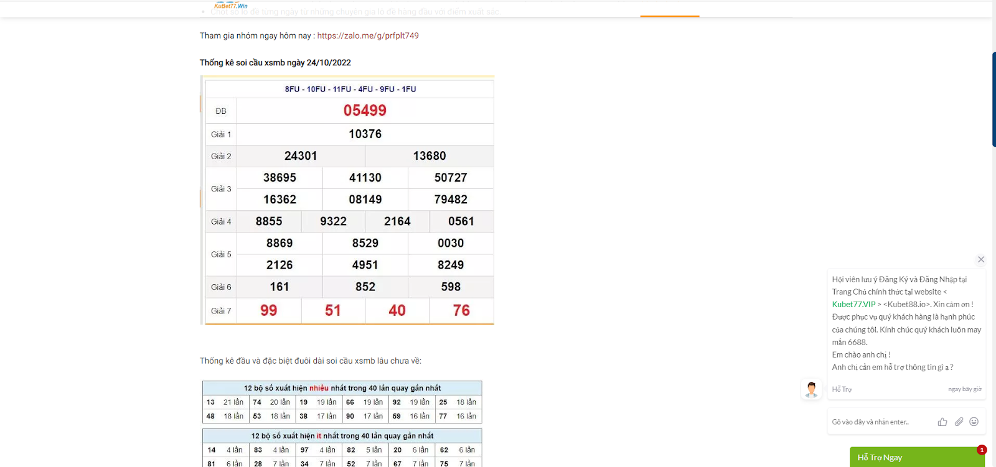The image size is (996, 467).
Task: Click the Giải 3 row label
Action: [221, 189]
